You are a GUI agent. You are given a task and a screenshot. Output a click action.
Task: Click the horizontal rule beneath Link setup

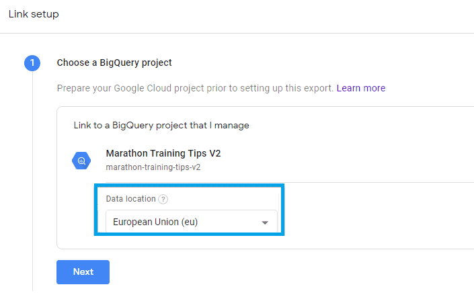tap(237, 33)
